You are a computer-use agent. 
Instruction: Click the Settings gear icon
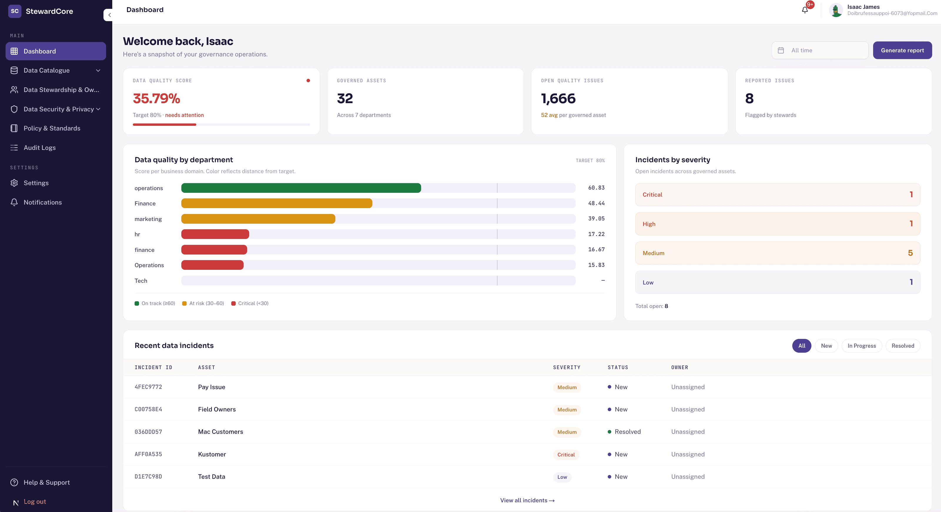pyautogui.click(x=14, y=183)
